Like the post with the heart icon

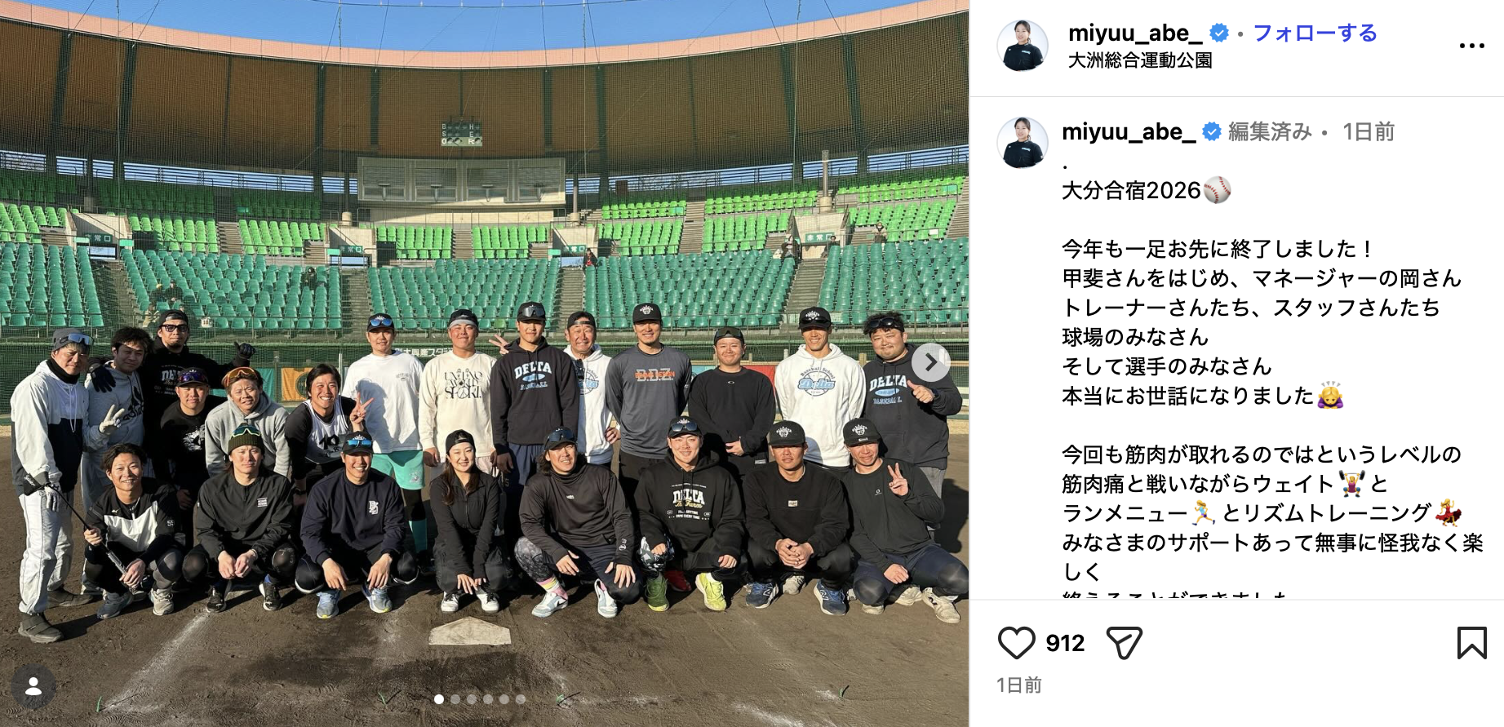[x=1016, y=643]
